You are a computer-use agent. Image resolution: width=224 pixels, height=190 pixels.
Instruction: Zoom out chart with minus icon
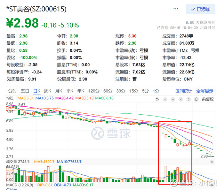pos(173,99)
